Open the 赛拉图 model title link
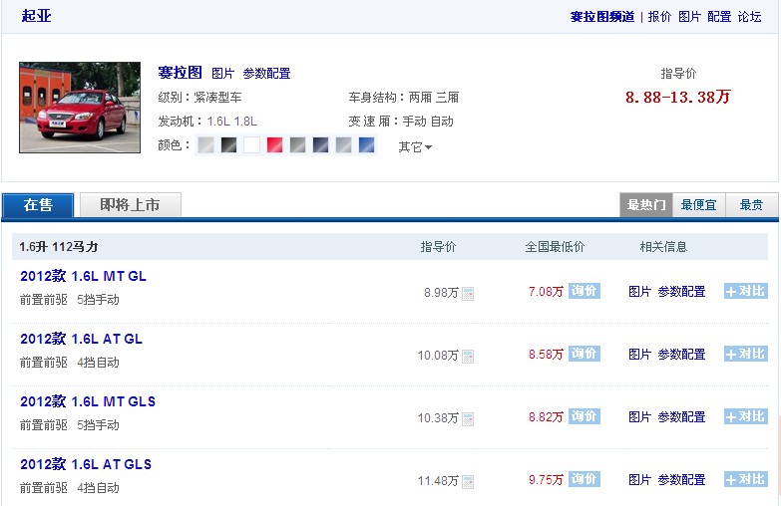The width and height of the screenshot is (781, 506). click(180, 73)
